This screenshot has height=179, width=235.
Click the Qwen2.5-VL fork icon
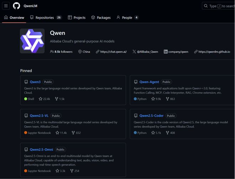coord(73,133)
